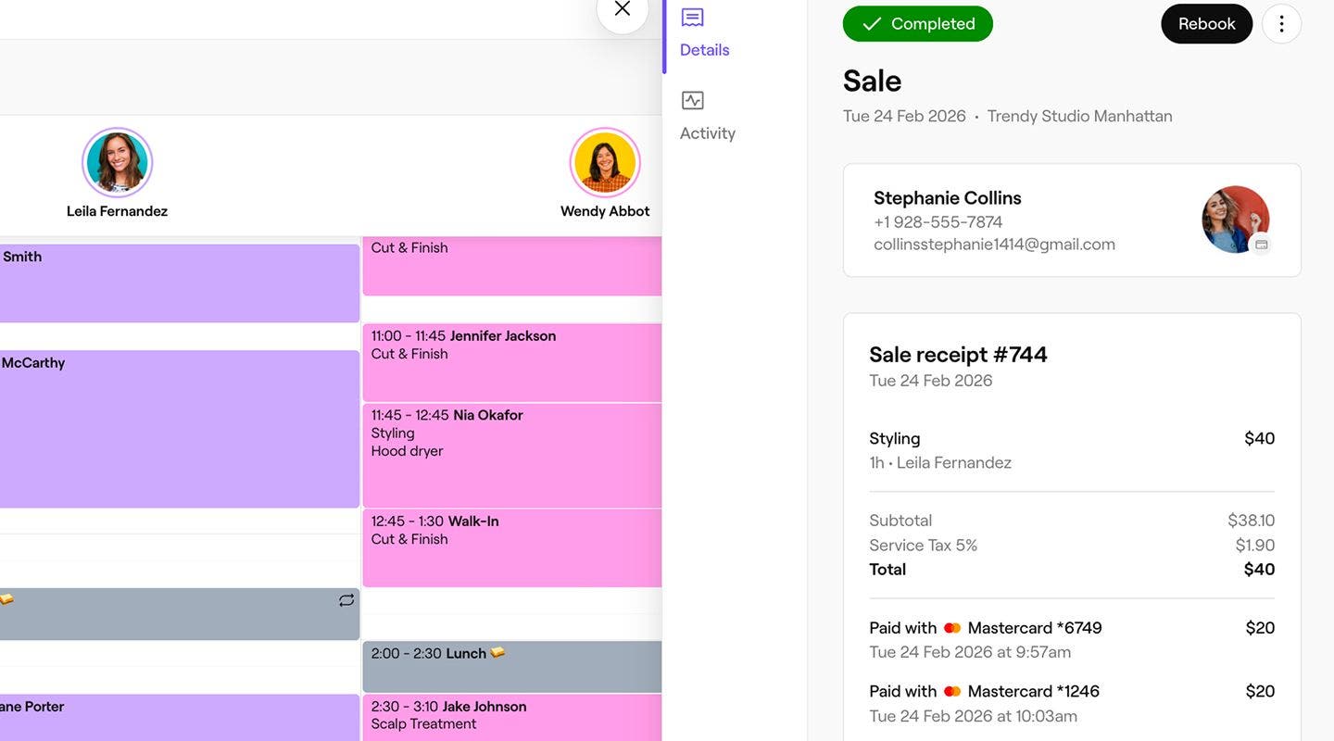Close the sale panel with X
The height and width of the screenshot is (741, 1334).
pyautogui.click(x=623, y=9)
